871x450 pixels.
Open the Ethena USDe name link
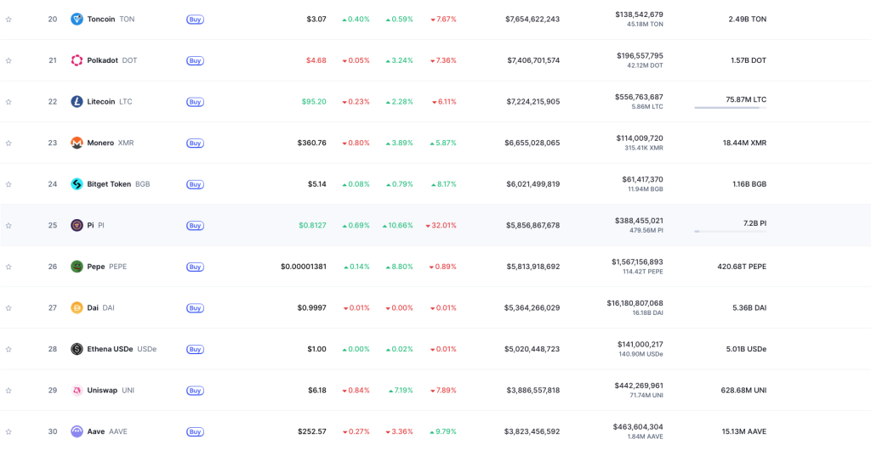pos(122,349)
